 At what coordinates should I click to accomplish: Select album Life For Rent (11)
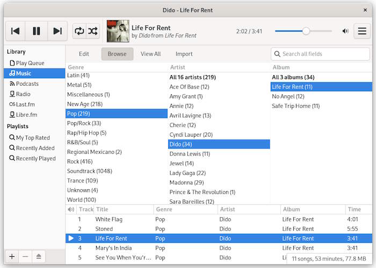pyautogui.click(x=321, y=87)
